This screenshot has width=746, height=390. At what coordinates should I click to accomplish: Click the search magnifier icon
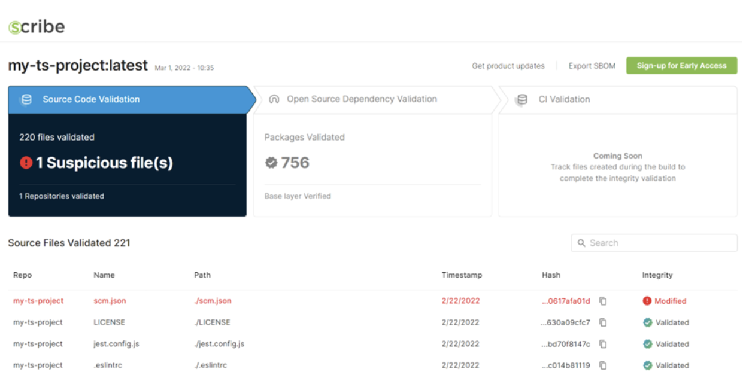[x=581, y=243]
